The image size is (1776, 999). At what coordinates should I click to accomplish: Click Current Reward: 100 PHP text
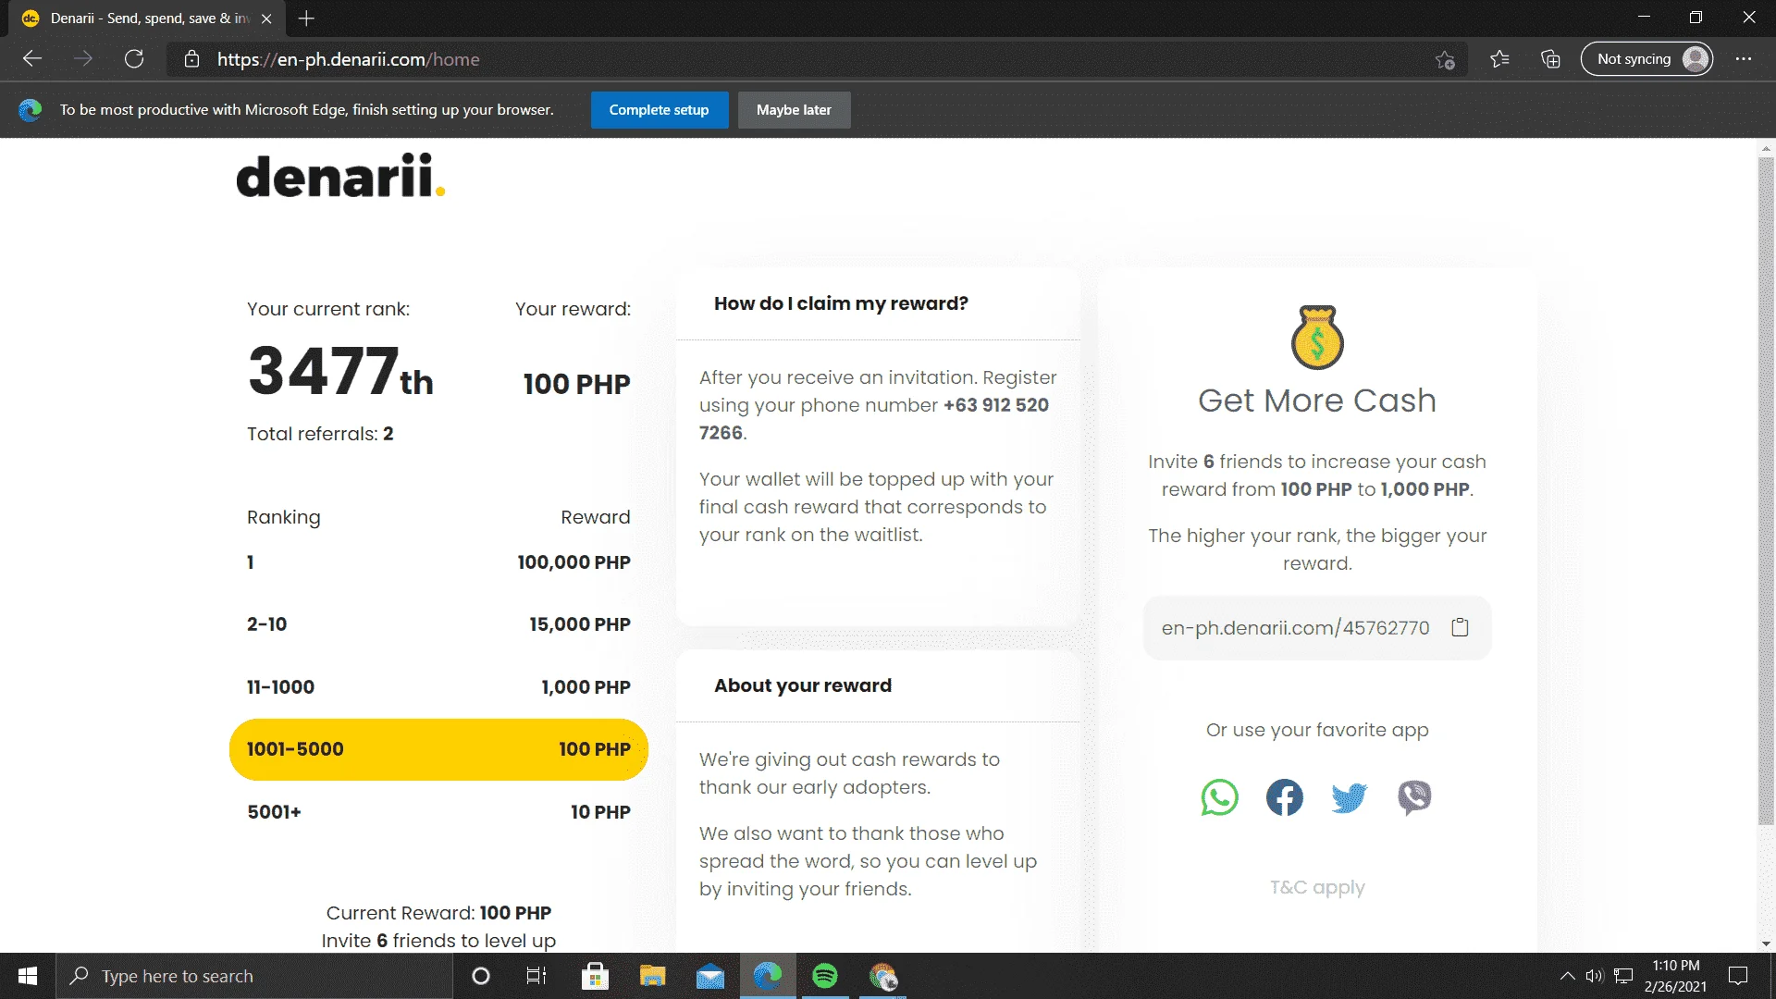438,913
